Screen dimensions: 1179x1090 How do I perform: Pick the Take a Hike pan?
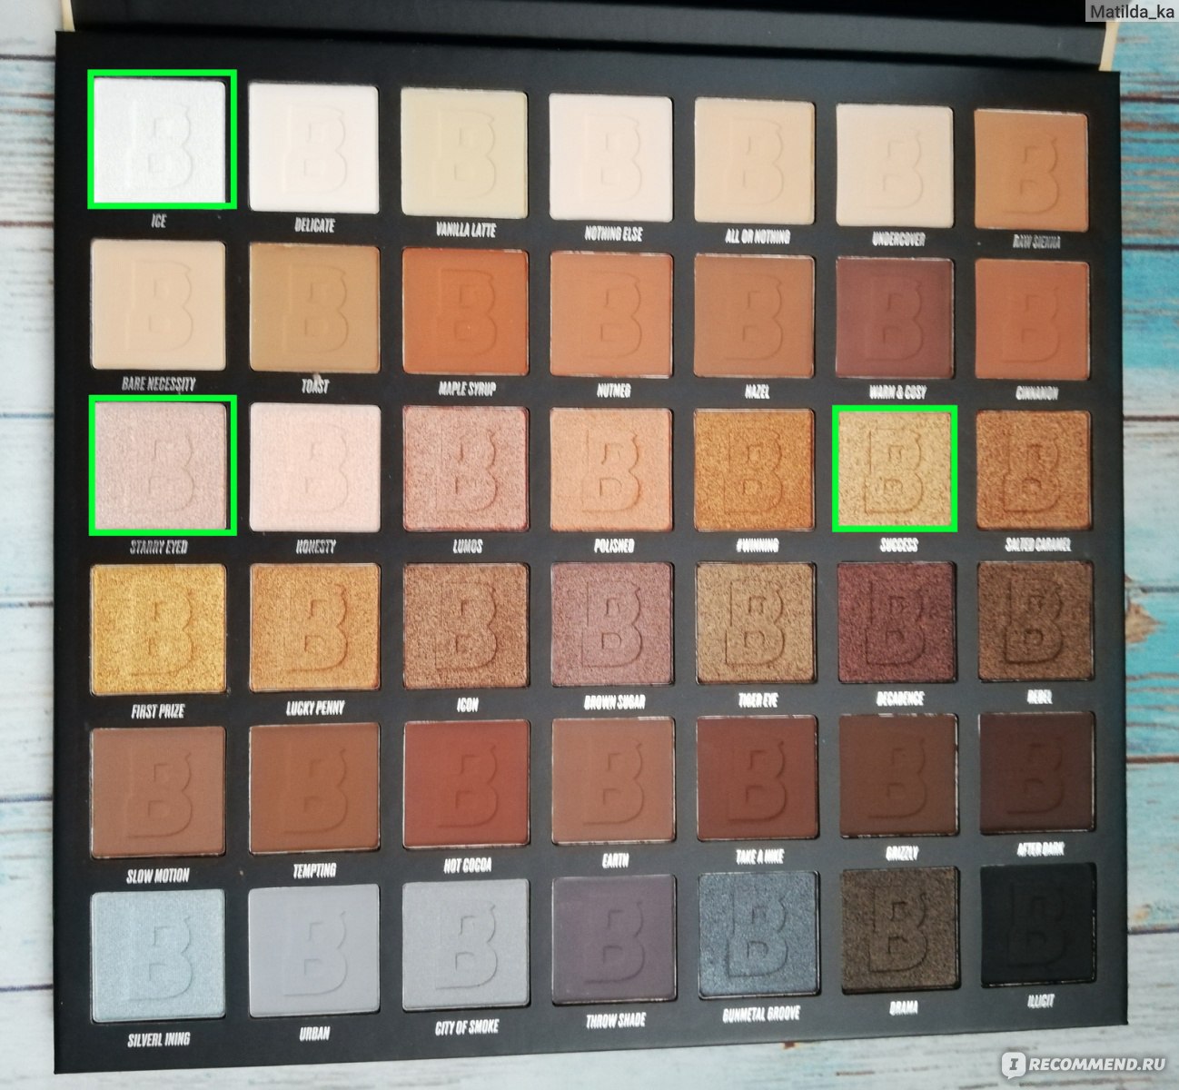coord(758,778)
